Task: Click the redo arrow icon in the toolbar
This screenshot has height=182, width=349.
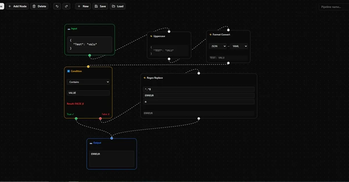Action: tap(66, 6)
